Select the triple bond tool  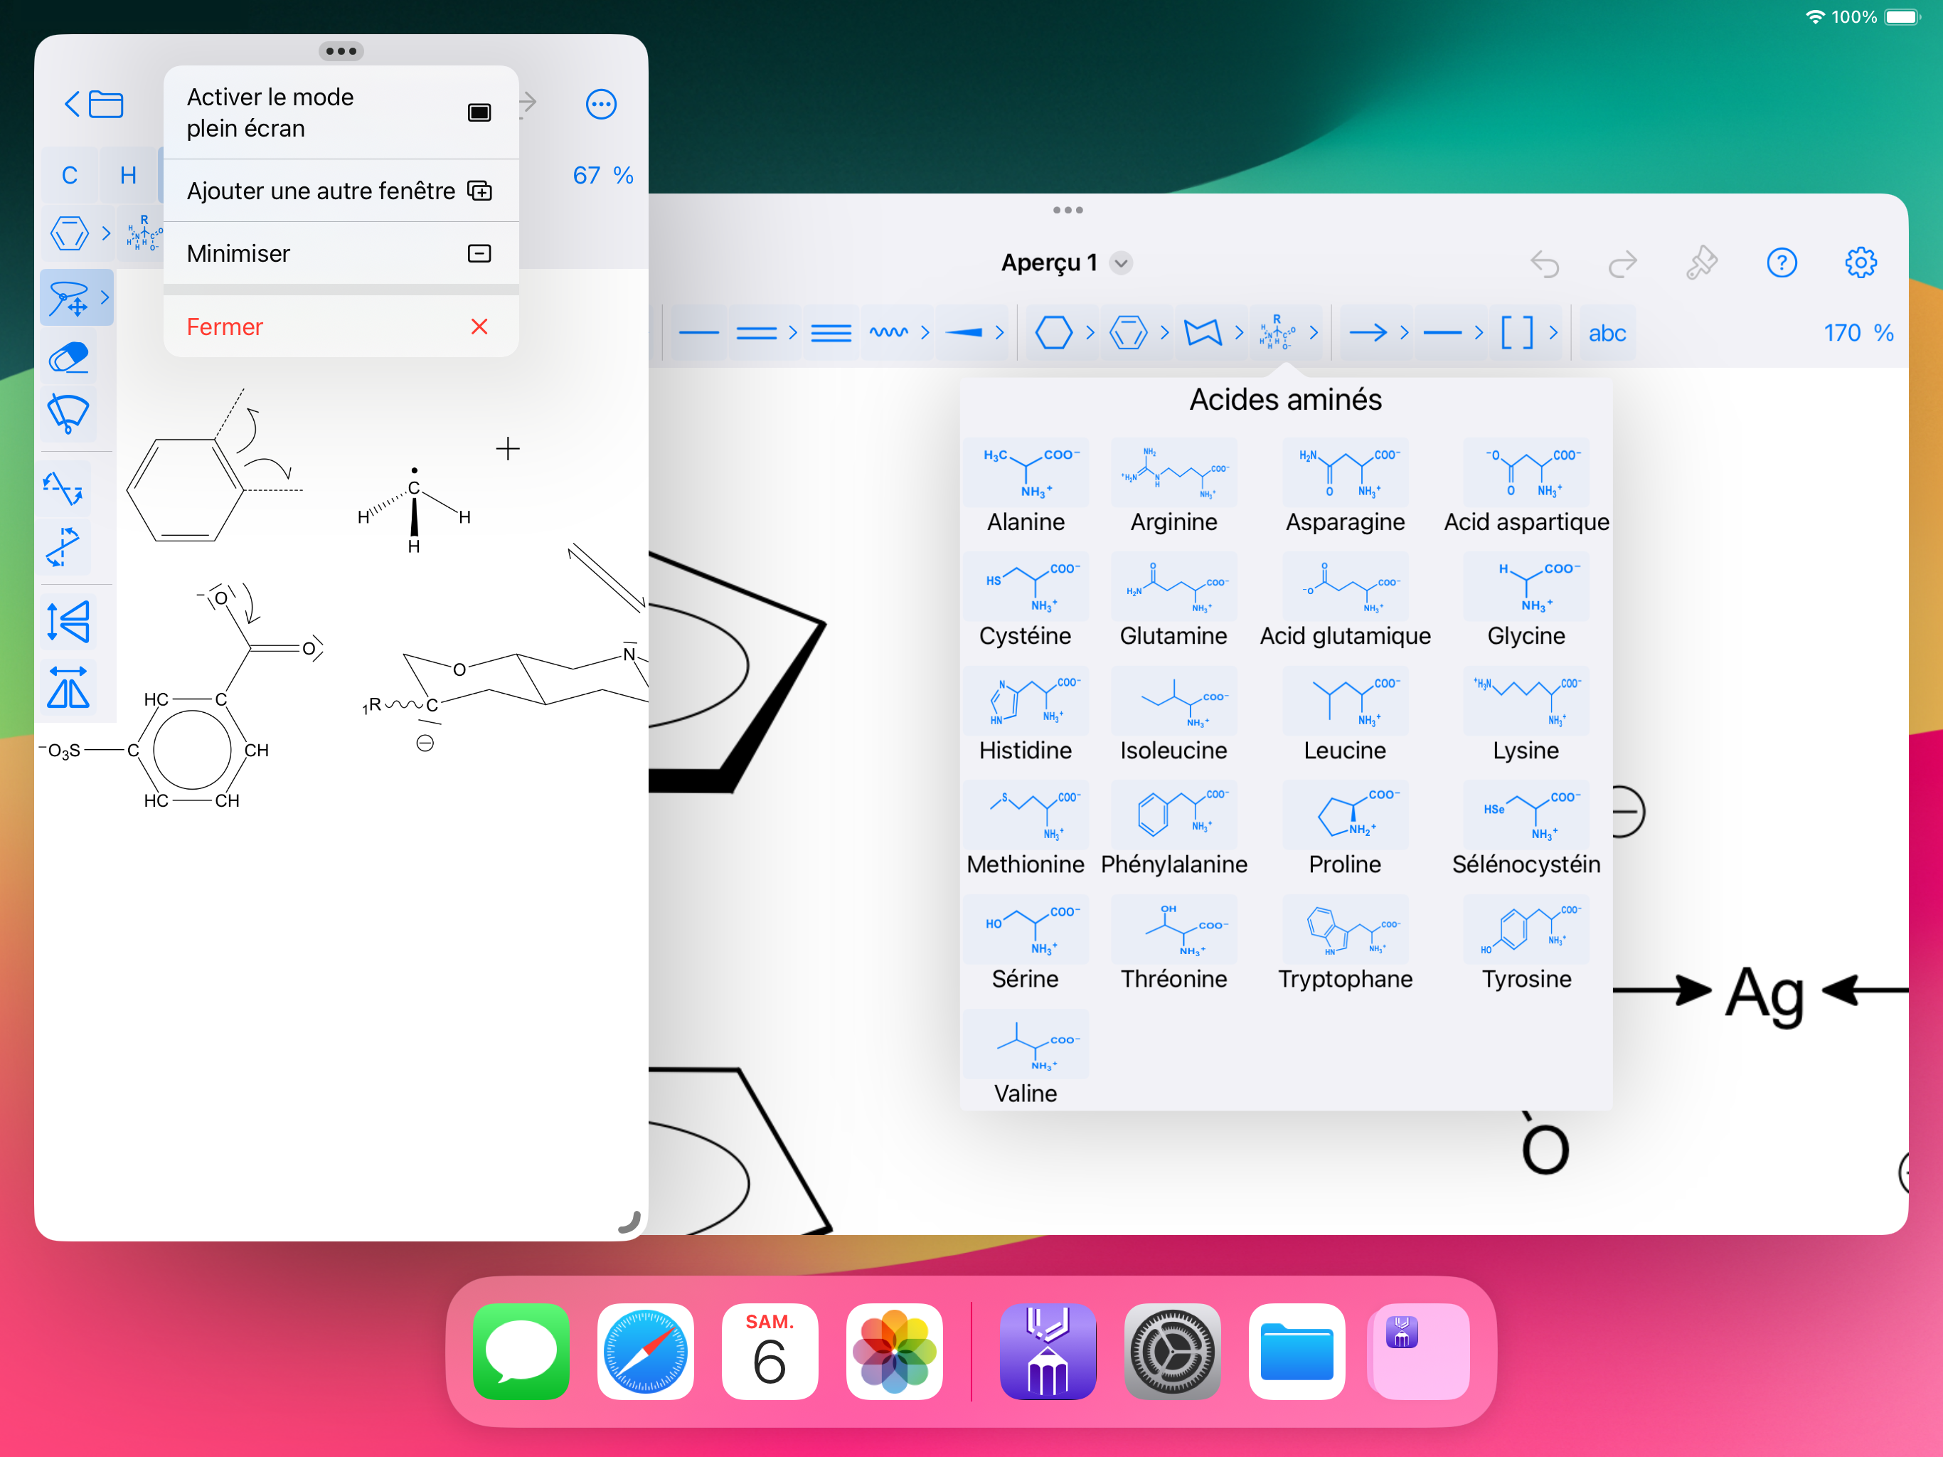pos(831,333)
